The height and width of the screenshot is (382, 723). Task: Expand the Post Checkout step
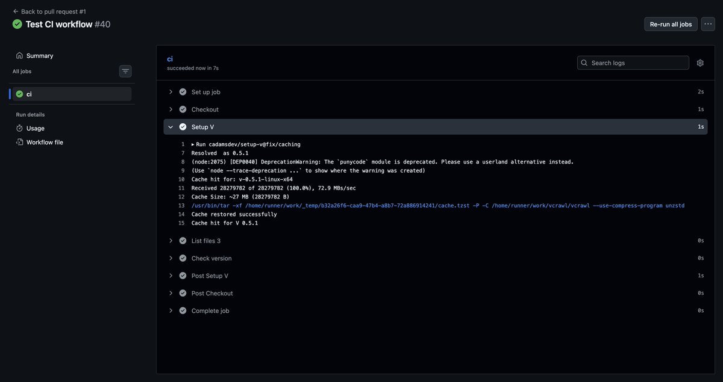click(x=436, y=293)
